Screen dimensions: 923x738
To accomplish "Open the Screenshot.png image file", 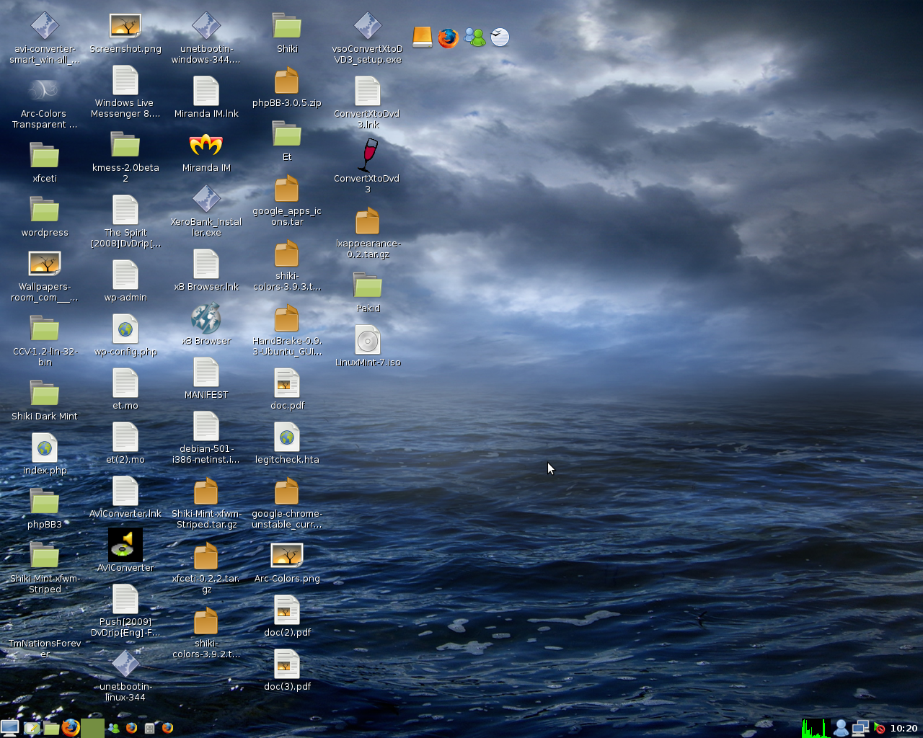I will coord(125,26).
